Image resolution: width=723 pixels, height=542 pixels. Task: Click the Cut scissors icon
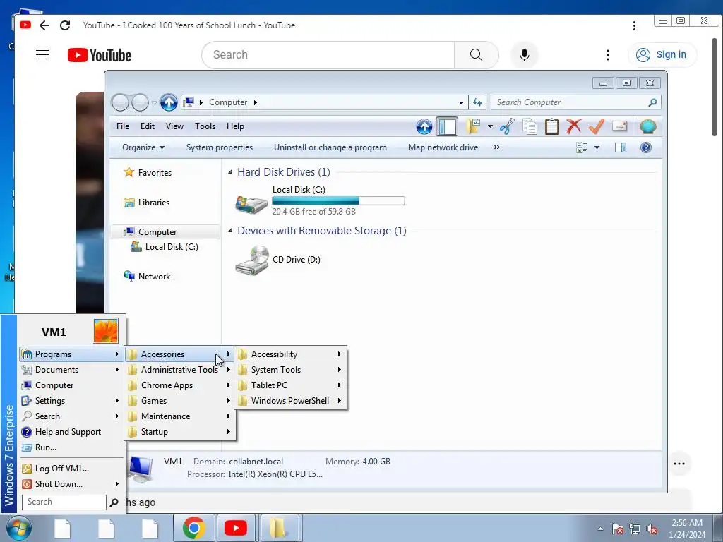507,126
